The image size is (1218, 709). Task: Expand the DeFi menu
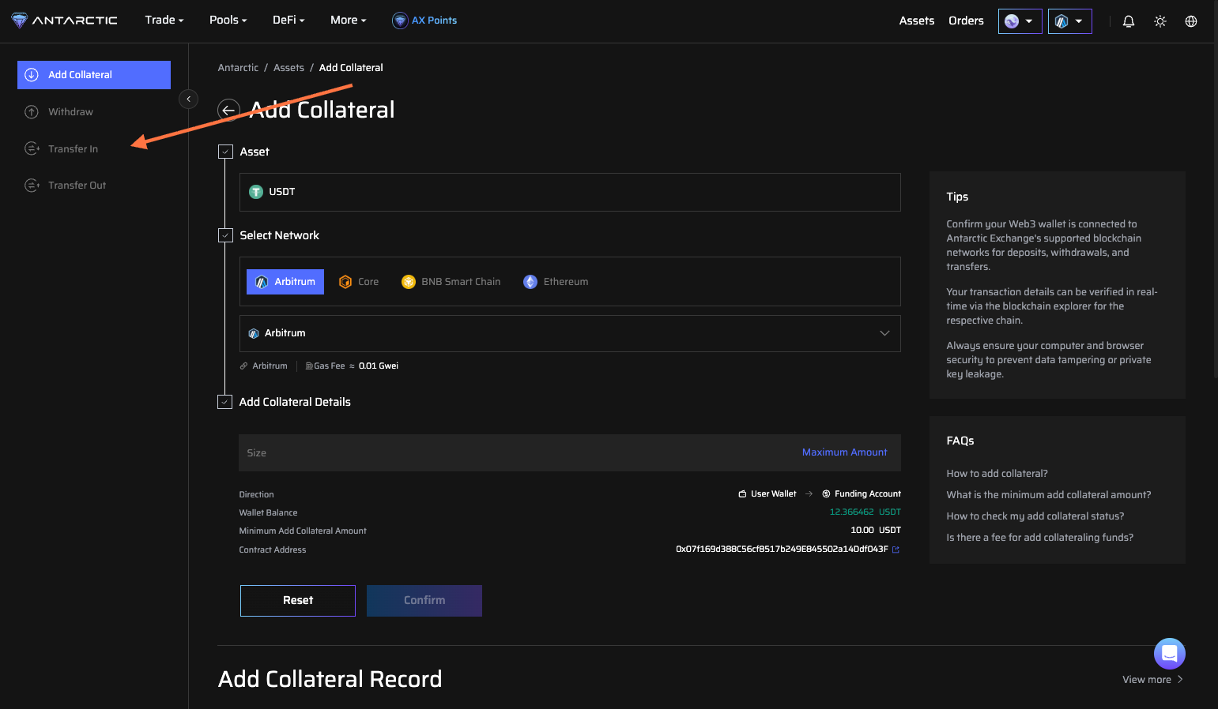[x=288, y=20]
